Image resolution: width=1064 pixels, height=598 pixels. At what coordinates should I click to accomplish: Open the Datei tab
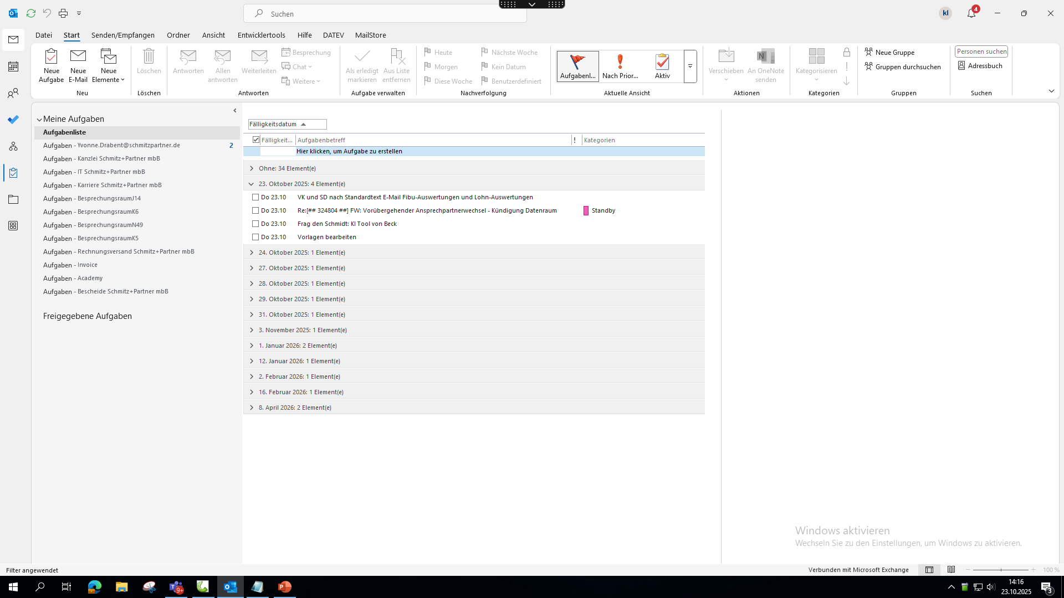point(44,35)
